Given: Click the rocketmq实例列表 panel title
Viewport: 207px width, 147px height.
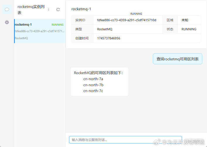Looking at the screenshot, I should tap(31, 10).
